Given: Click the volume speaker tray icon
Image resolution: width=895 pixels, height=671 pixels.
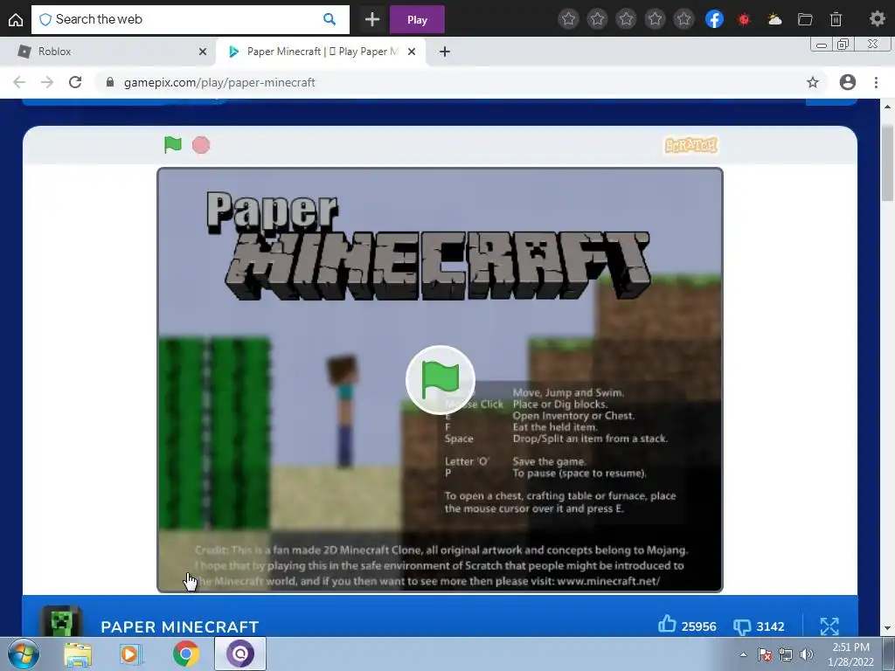Looking at the screenshot, I should pos(806,654).
